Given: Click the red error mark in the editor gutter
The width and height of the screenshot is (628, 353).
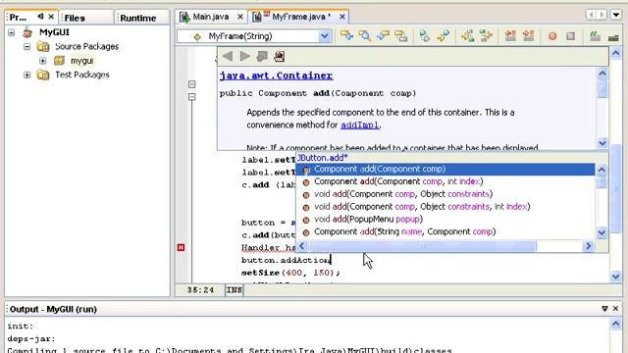Looking at the screenshot, I should coord(181,248).
